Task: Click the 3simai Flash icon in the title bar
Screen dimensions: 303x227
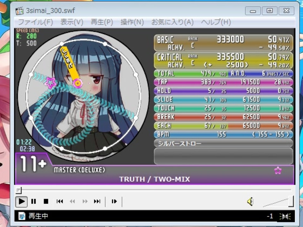Action: 20,10
